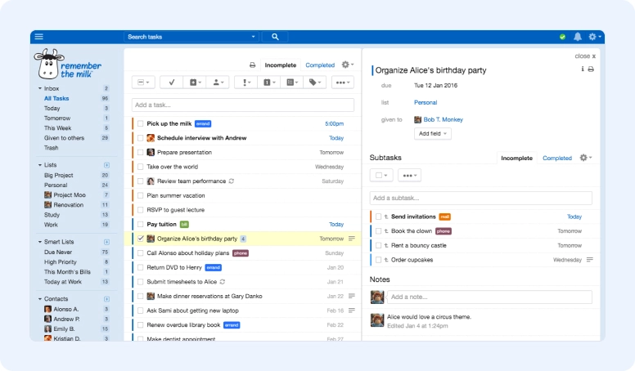This screenshot has width=635, height=371.
Task: Open the top bar settings gear
Action: pos(594,37)
